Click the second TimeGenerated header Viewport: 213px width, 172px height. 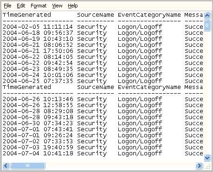pos(27,87)
